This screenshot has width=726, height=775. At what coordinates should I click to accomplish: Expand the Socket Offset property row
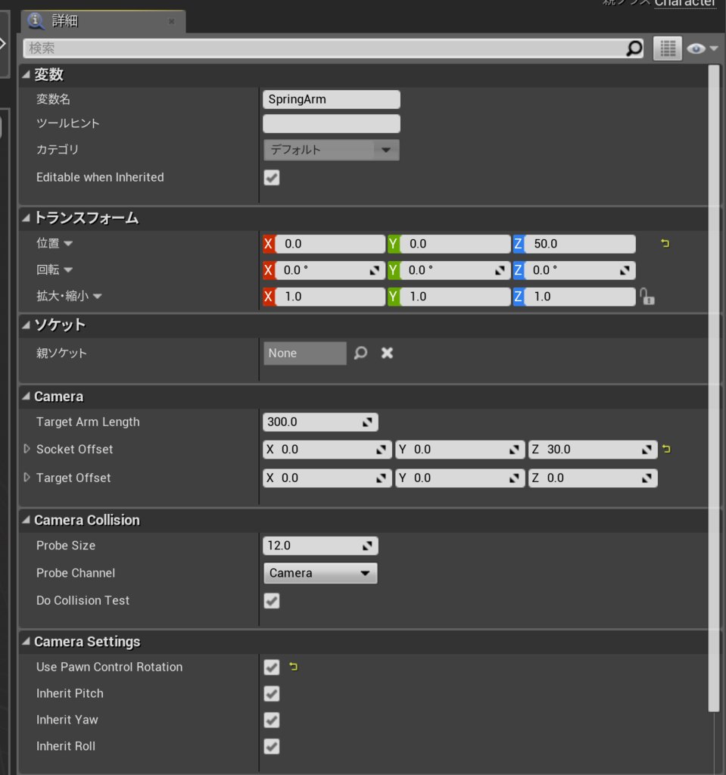[x=27, y=449]
